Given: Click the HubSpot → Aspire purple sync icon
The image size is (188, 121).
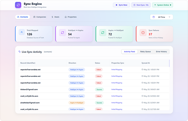Looking at the screenshot, I should (63, 33).
